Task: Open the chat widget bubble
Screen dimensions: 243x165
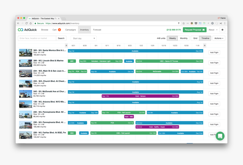Action: [220, 136]
